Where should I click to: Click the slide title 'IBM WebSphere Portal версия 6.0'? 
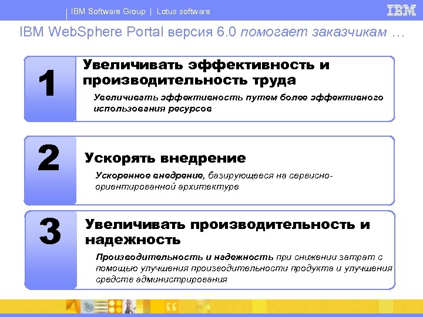pyautogui.click(x=128, y=32)
